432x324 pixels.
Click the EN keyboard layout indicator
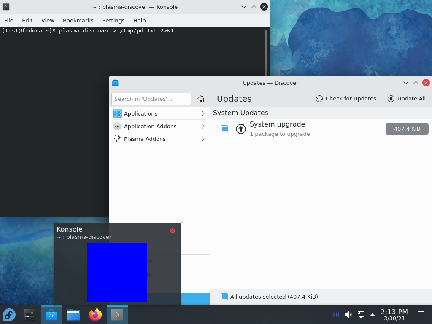(x=336, y=315)
